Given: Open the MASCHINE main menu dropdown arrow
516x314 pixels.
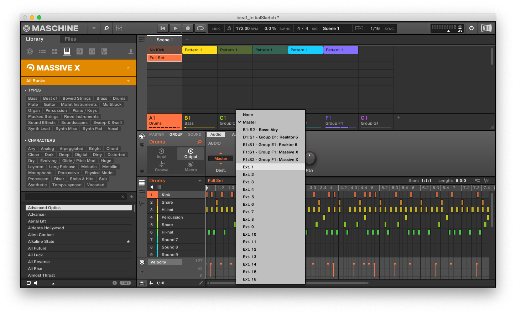Looking at the screenshot, I should 94,28.
